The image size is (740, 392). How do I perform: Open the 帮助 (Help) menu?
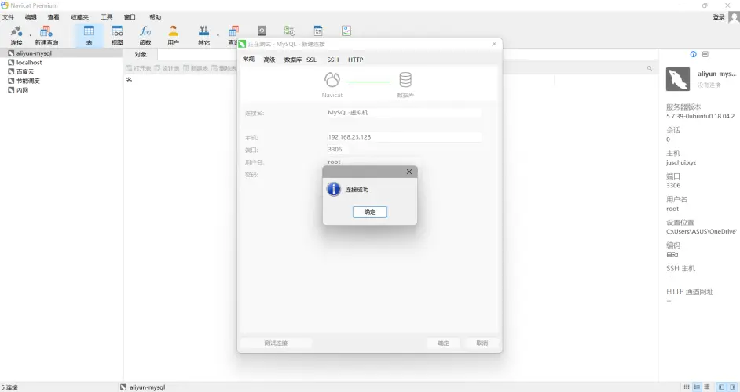point(156,17)
